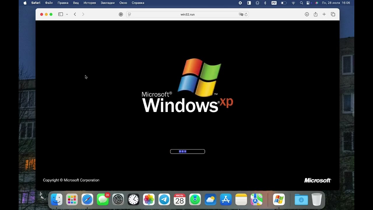Open the Файл menu
The height and width of the screenshot is (210, 373).
49,3
